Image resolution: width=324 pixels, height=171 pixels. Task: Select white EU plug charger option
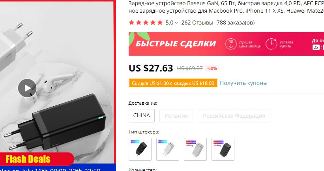168,149
